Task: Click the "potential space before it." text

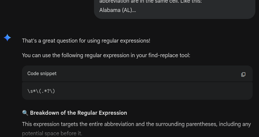Action: click(x=52, y=134)
